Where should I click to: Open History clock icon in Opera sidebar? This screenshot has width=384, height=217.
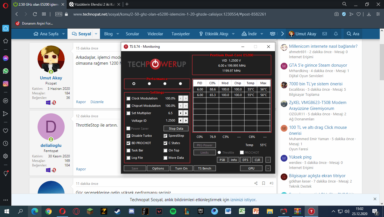click(x=5, y=144)
